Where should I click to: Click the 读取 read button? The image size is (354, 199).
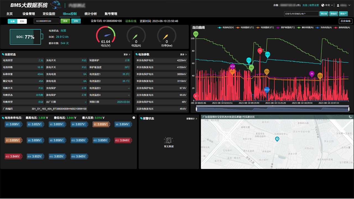click(76, 21)
